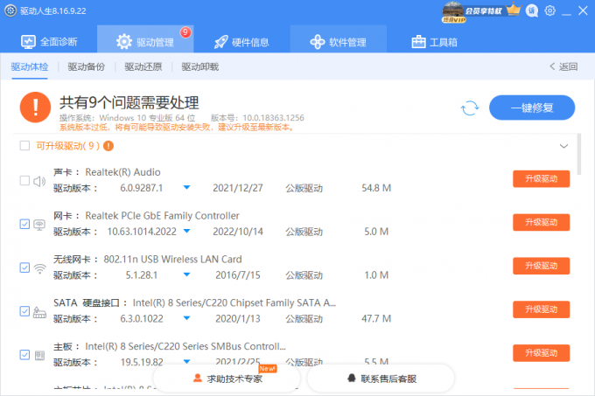This screenshot has height=396, width=595.
Task: Switch to the 驱动体检 sub-tab
Action: click(x=30, y=67)
